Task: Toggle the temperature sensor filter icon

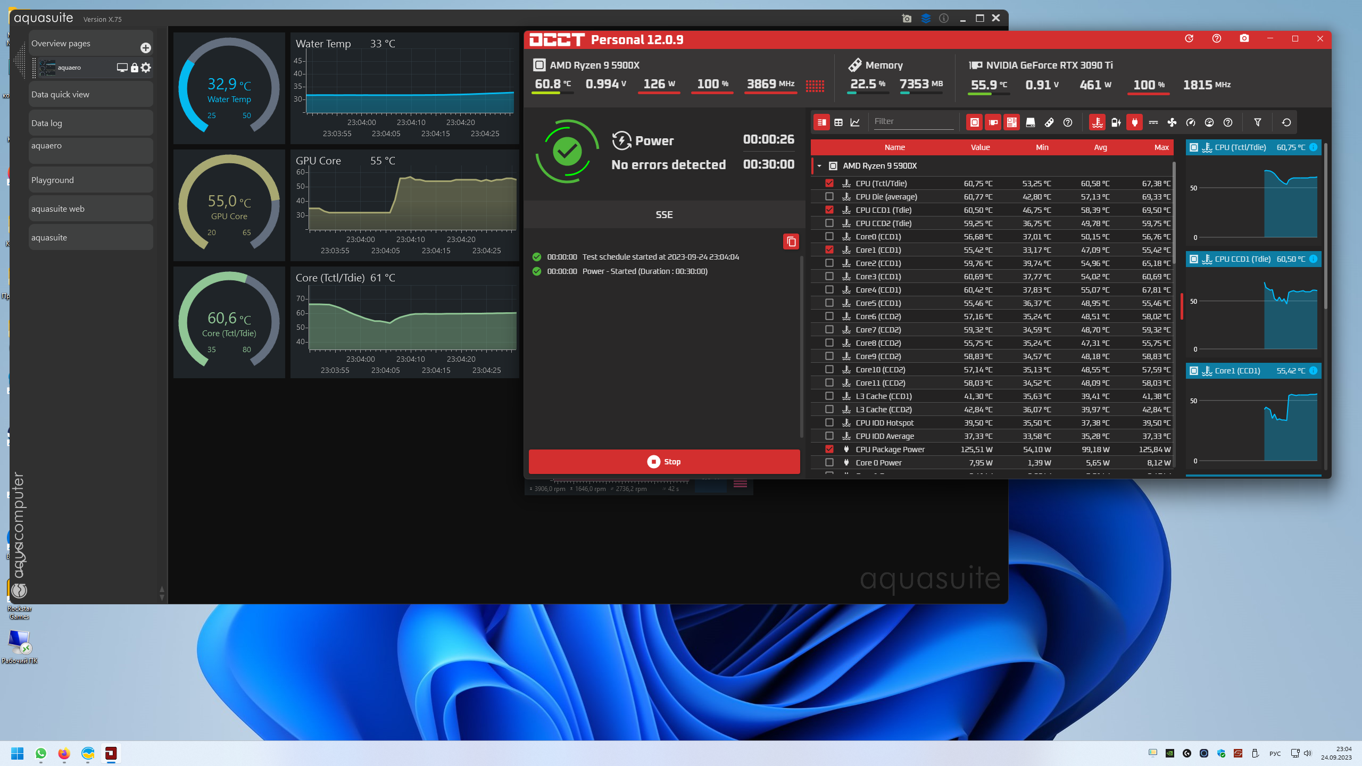Action: click(1097, 122)
